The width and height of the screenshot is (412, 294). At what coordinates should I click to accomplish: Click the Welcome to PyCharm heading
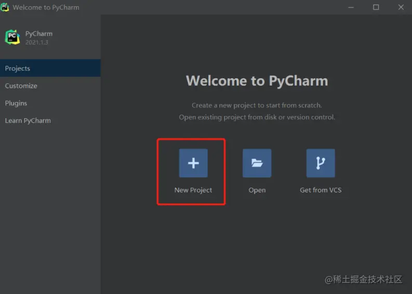point(257,81)
